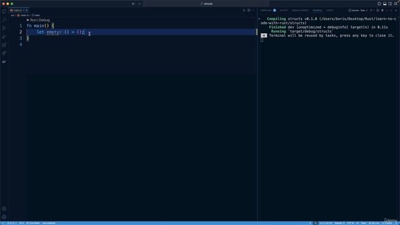Click the Debug code lens above main
This screenshot has height=225, width=400.
[x=44, y=20]
